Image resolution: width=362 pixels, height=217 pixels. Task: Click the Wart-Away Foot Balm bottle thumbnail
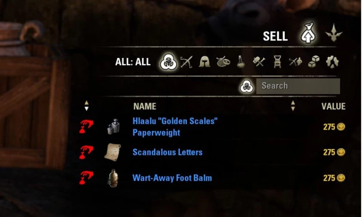(x=113, y=178)
